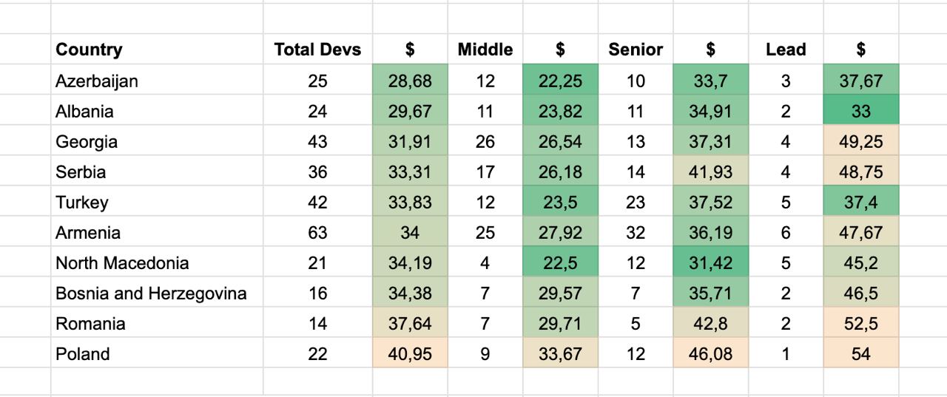Click North Macedonia's Senior salary 31,42

click(710, 263)
